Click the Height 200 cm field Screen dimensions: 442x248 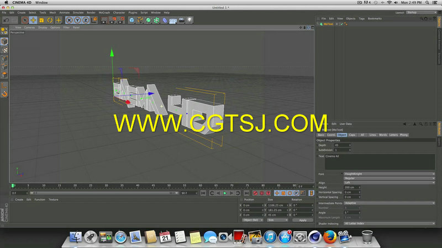352,187
